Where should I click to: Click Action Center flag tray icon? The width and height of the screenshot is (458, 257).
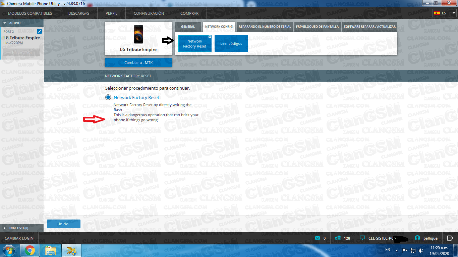[x=405, y=250]
